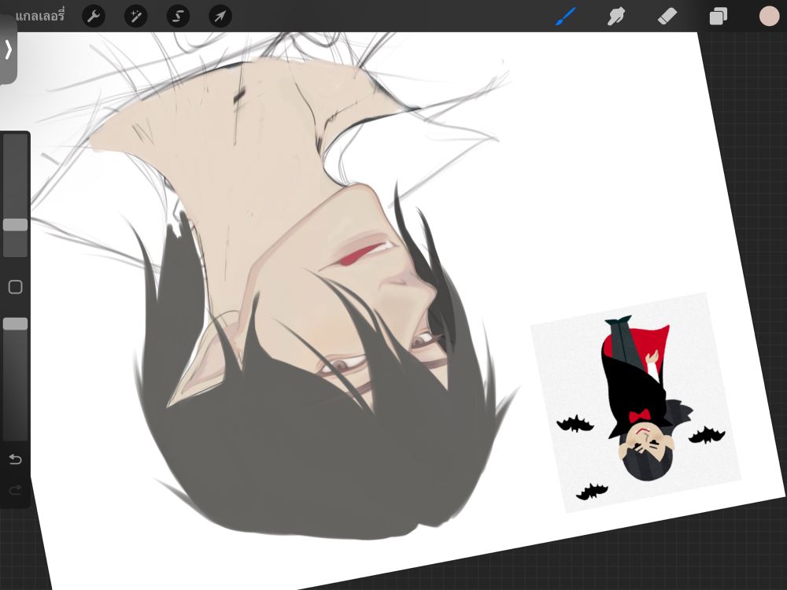Open the Adjustments magic wand menu
This screenshot has width=787, height=590.
136,17
